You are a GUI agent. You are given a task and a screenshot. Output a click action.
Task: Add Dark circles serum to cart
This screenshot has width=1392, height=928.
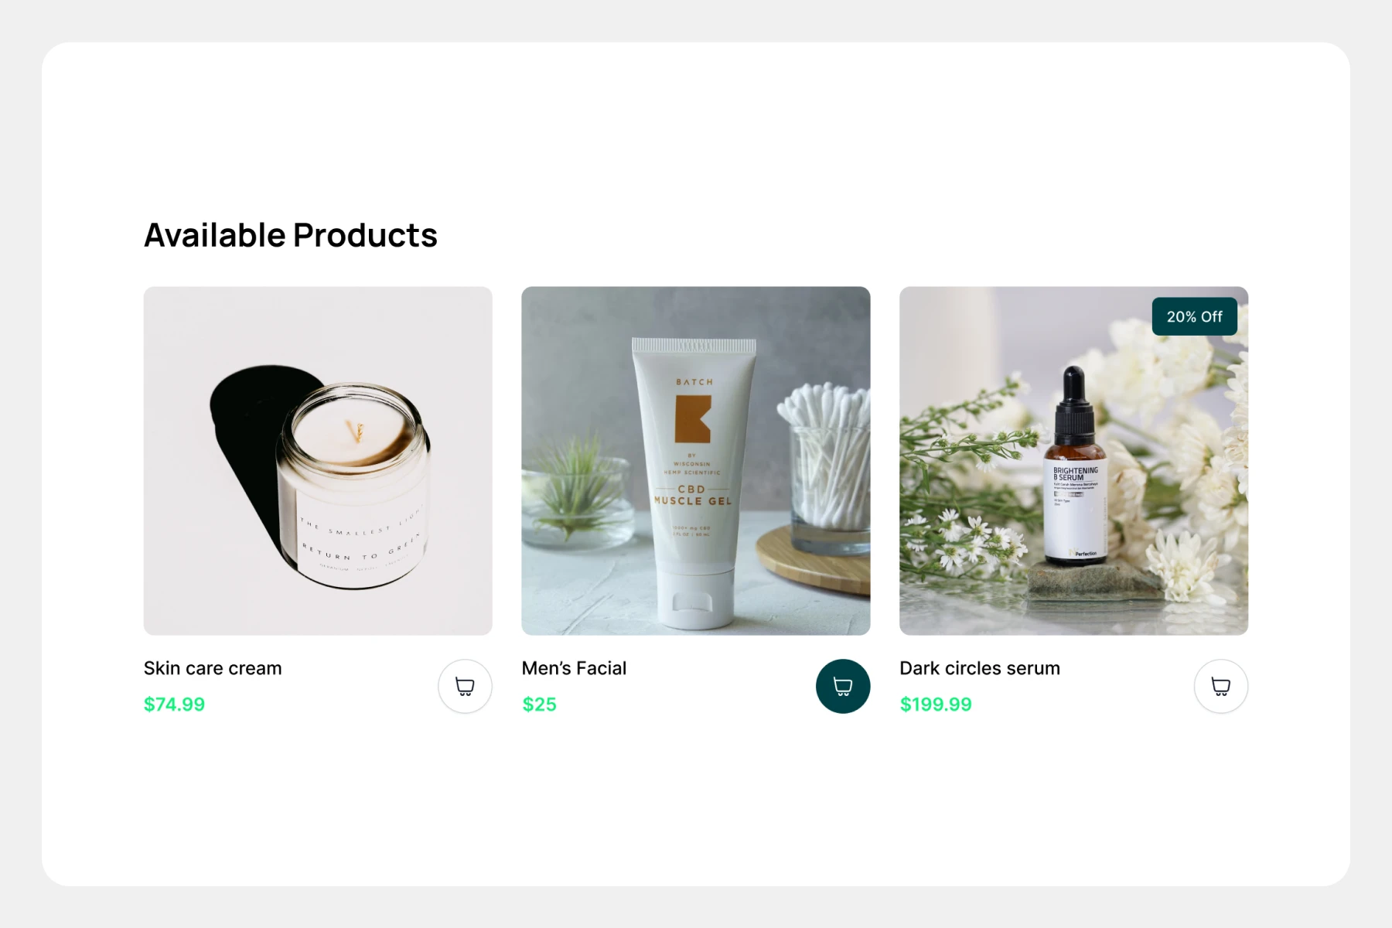[x=1221, y=686]
